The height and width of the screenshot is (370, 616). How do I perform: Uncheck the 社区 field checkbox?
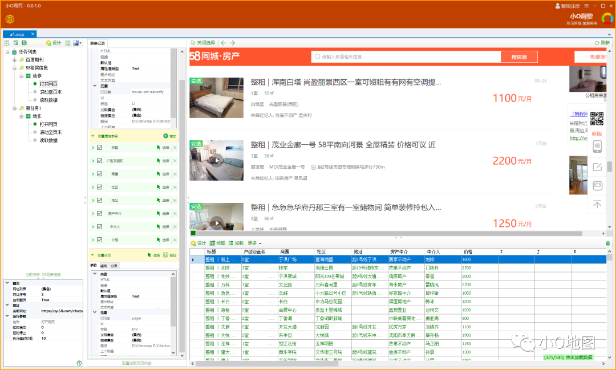(x=100, y=188)
